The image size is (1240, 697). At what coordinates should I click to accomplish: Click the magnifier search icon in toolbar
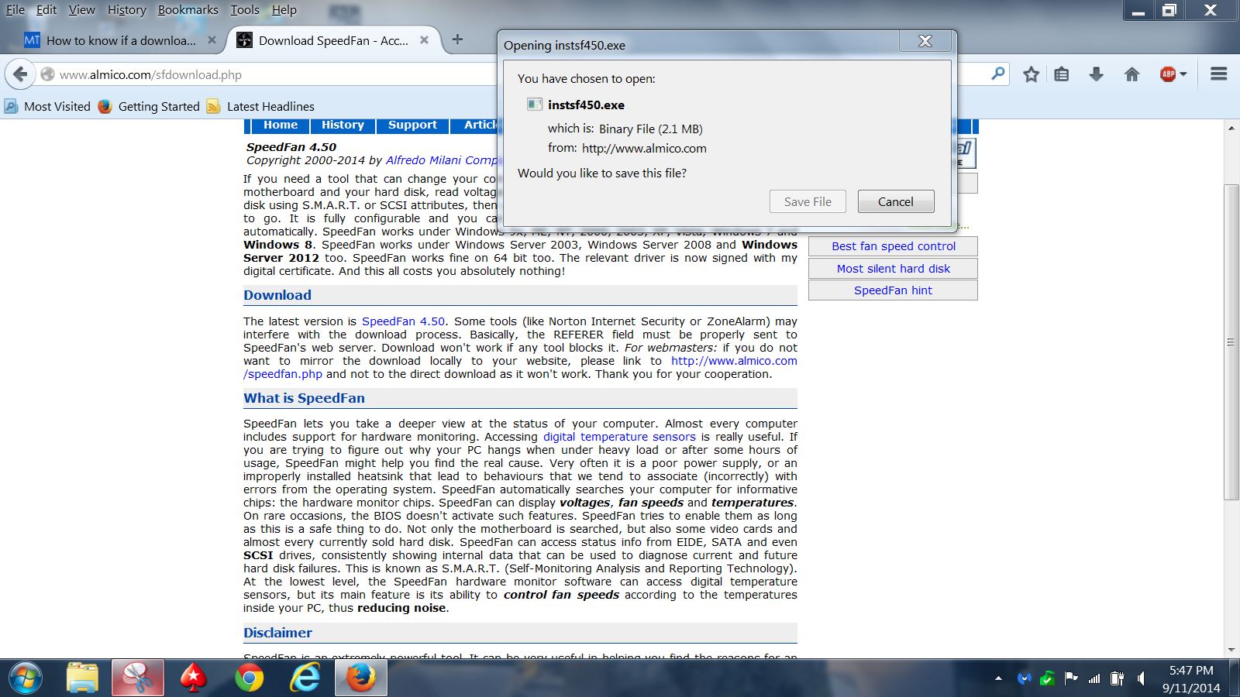998,74
